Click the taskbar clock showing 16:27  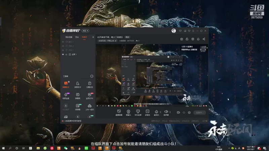251,148
